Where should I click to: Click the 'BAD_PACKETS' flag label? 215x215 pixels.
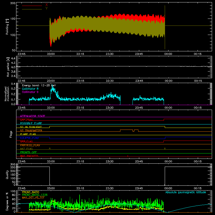[29, 156]
